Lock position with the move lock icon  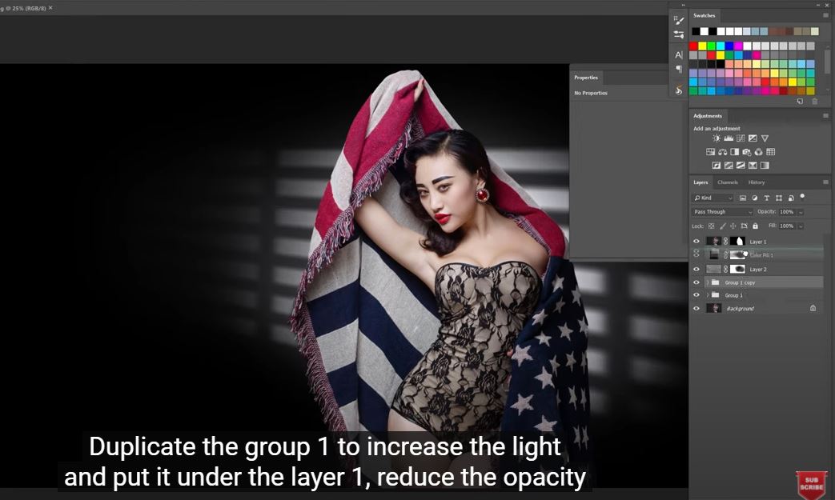pyautogui.click(x=733, y=226)
